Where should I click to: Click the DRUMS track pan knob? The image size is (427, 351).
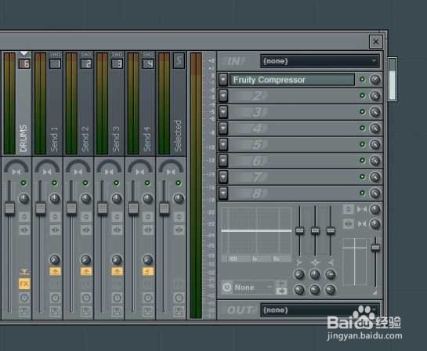point(24,199)
